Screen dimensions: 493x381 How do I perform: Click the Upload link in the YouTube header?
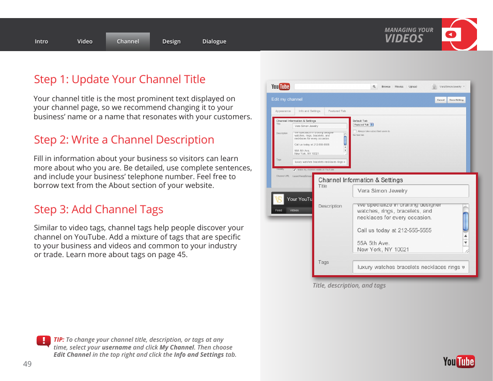pos(413,87)
